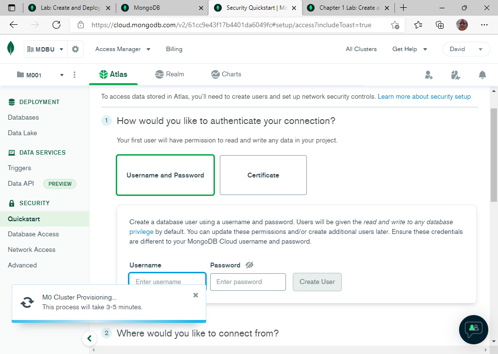This screenshot has height=354, width=498.
Task: Close the M0 Cluster Provisioning toast
Action: 196,295
